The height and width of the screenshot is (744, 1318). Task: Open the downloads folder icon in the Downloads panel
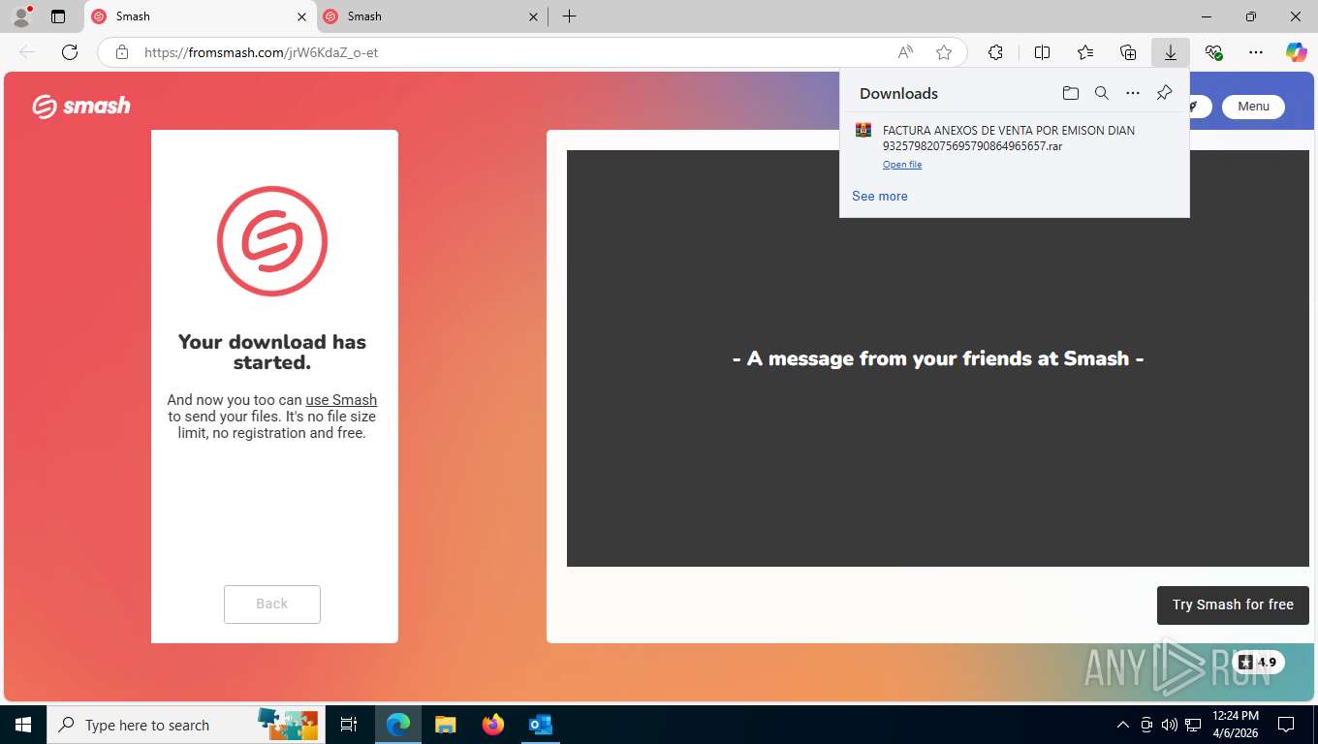1070,93
